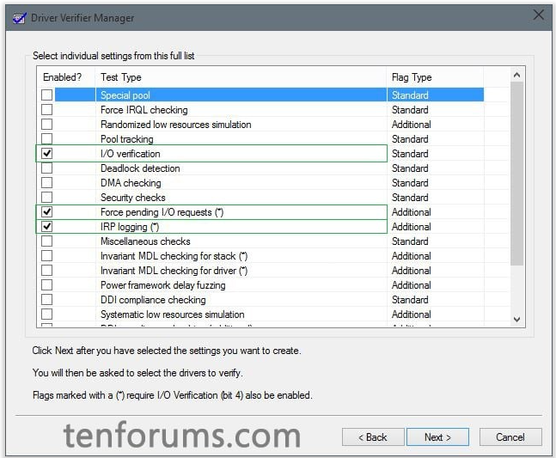Go back with the < Back button
The height and width of the screenshot is (458, 556).
click(373, 437)
